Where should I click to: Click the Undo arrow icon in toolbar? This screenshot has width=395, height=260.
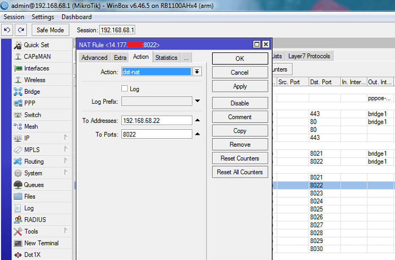[x=7, y=30]
